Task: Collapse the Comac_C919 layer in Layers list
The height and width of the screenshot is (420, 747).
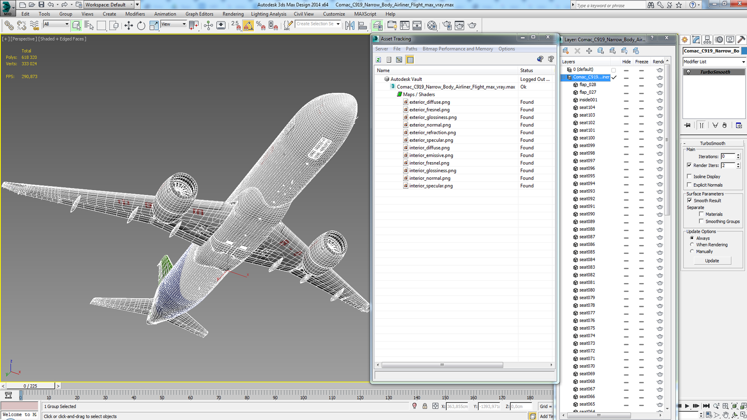Action: pos(563,77)
